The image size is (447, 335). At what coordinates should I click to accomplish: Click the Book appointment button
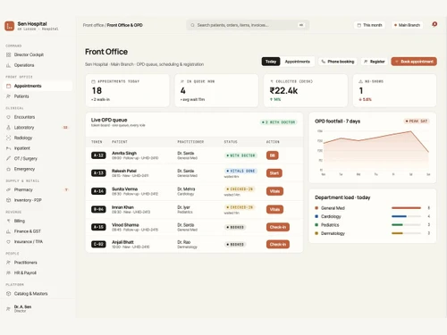[x=414, y=62]
